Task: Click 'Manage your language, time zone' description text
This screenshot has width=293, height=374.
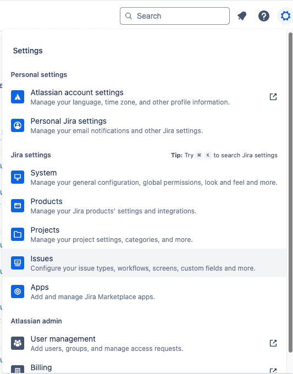Action: (130, 102)
